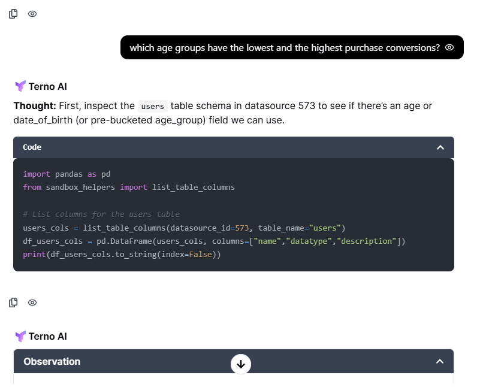
Task: Click Terno AI logo above Observation panel
Action: click(x=20, y=336)
